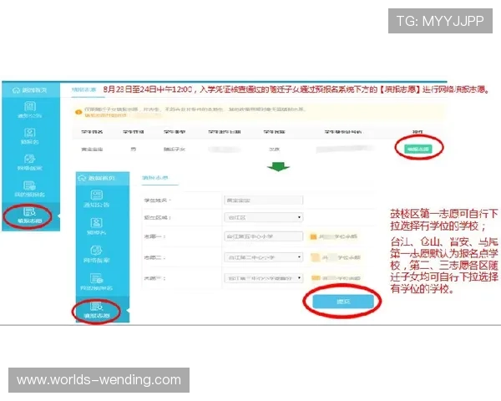Expand the 志愿二 school dropdown
The image size is (501, 401).
264,257
